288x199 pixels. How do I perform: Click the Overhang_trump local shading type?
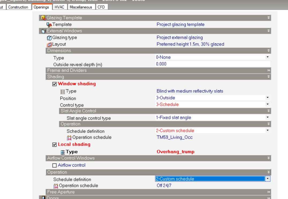point(175,152)
